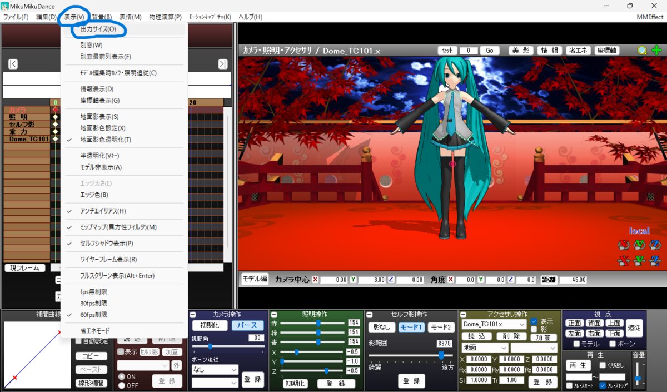Click the Go button
The image size is (667, 392).
(x=490, y=51)
